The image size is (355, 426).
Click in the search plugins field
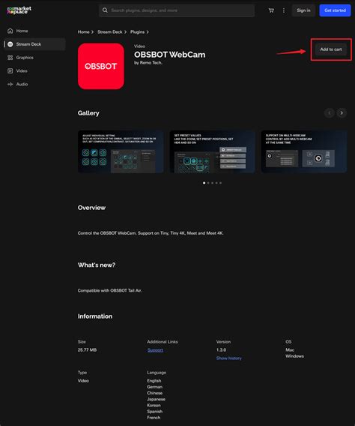pyautogui.click(x=177, y=10)
